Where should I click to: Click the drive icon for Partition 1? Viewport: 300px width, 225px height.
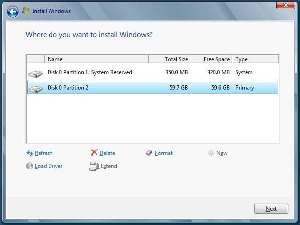click(35, 73)
